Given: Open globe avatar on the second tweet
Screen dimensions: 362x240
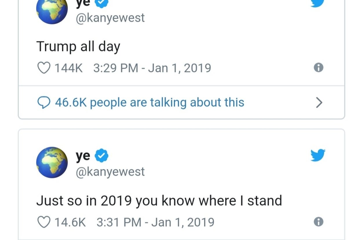Looking at the screenshot, I should pos(52,162).
